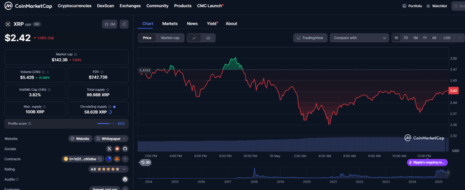465x190 pixels.
Task: Click the 2.42 current price label on axis
Action: (454, 91)
